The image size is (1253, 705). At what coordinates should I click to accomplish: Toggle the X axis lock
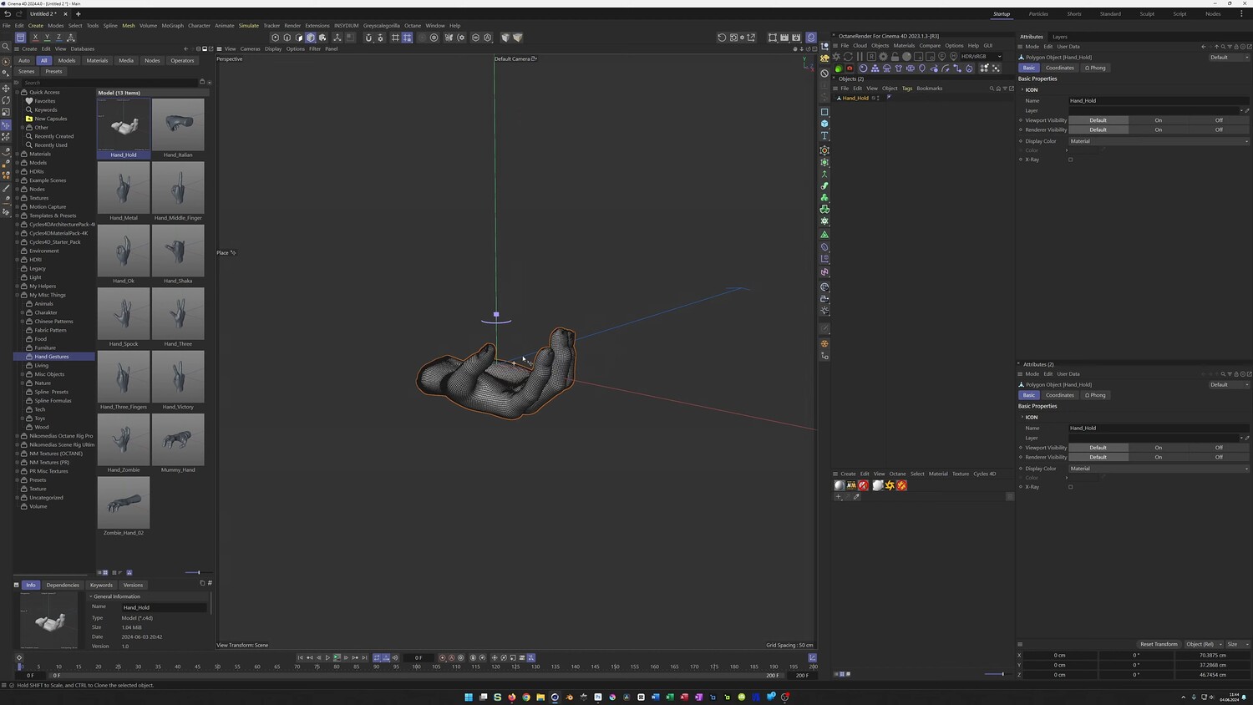[35, 38]
